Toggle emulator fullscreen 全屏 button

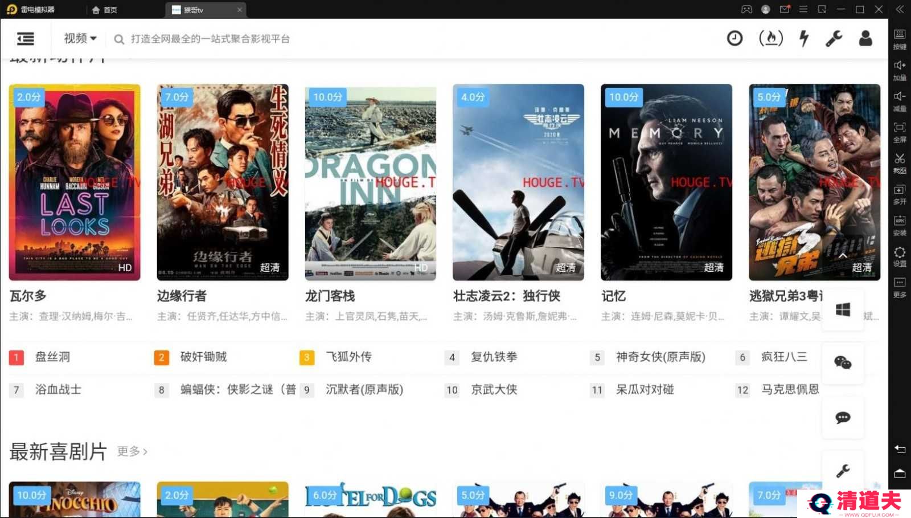pyautogui.click(x=900, y=133)
